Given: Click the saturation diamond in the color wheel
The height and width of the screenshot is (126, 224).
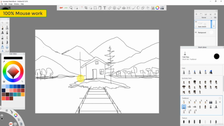Looking at the screenshot, I should (13, 71).
